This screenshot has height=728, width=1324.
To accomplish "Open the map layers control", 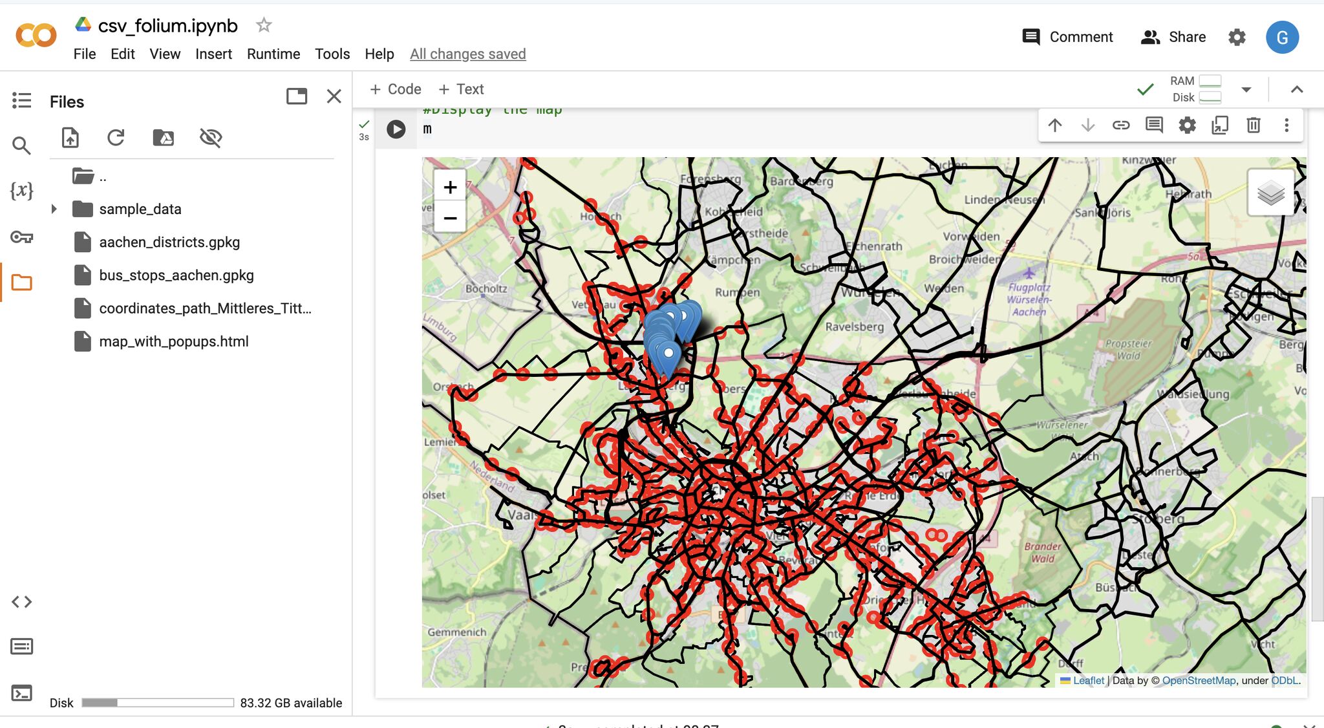I will click(1270, 193).
